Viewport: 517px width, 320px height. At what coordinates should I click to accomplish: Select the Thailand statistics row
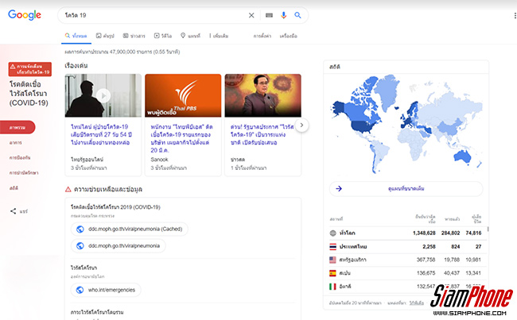coord(406,247)
